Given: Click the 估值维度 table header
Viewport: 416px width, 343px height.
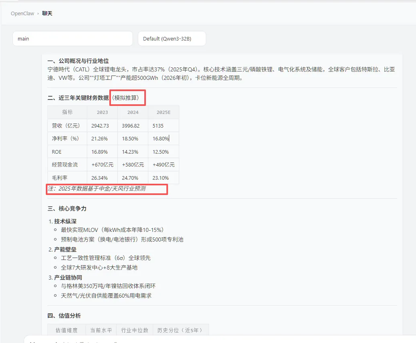Looking at the screenshot, I should (x=67, y=330).
